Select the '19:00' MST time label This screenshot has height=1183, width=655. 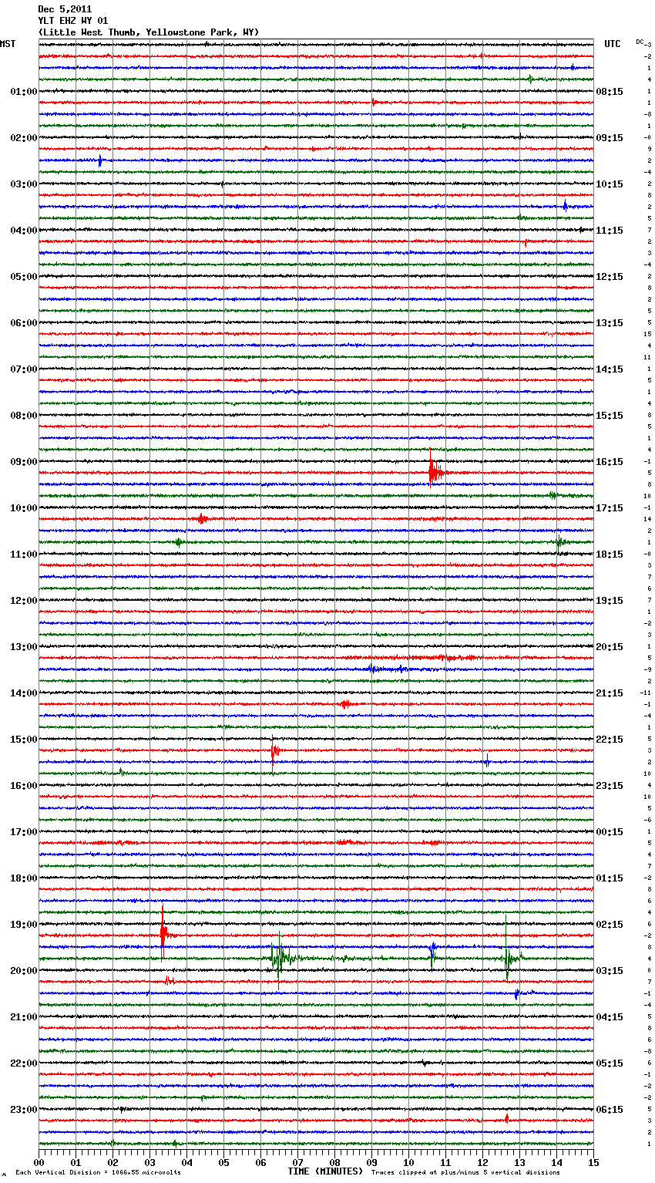coord(23,925)
